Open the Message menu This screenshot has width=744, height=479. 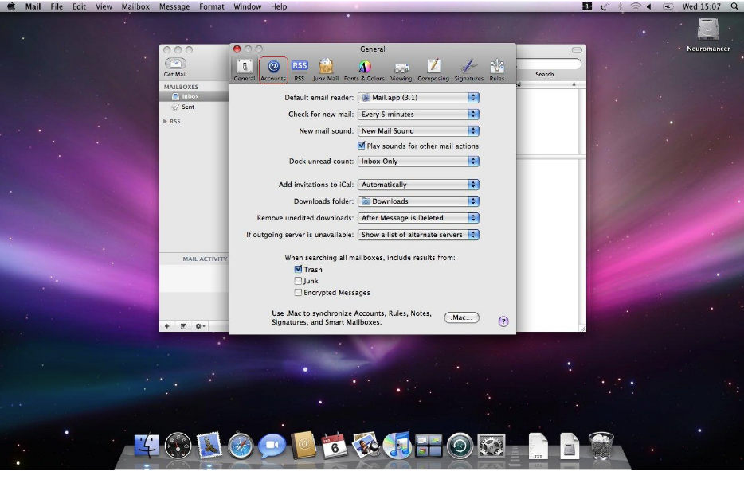174,6
